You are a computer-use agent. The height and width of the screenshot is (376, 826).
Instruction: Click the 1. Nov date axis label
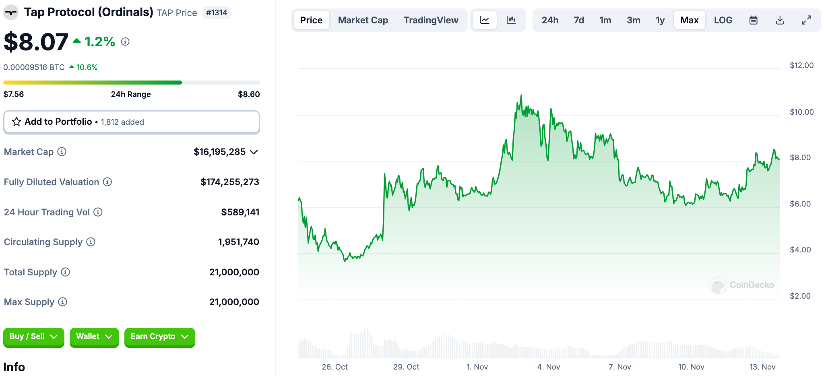[477, 367]
